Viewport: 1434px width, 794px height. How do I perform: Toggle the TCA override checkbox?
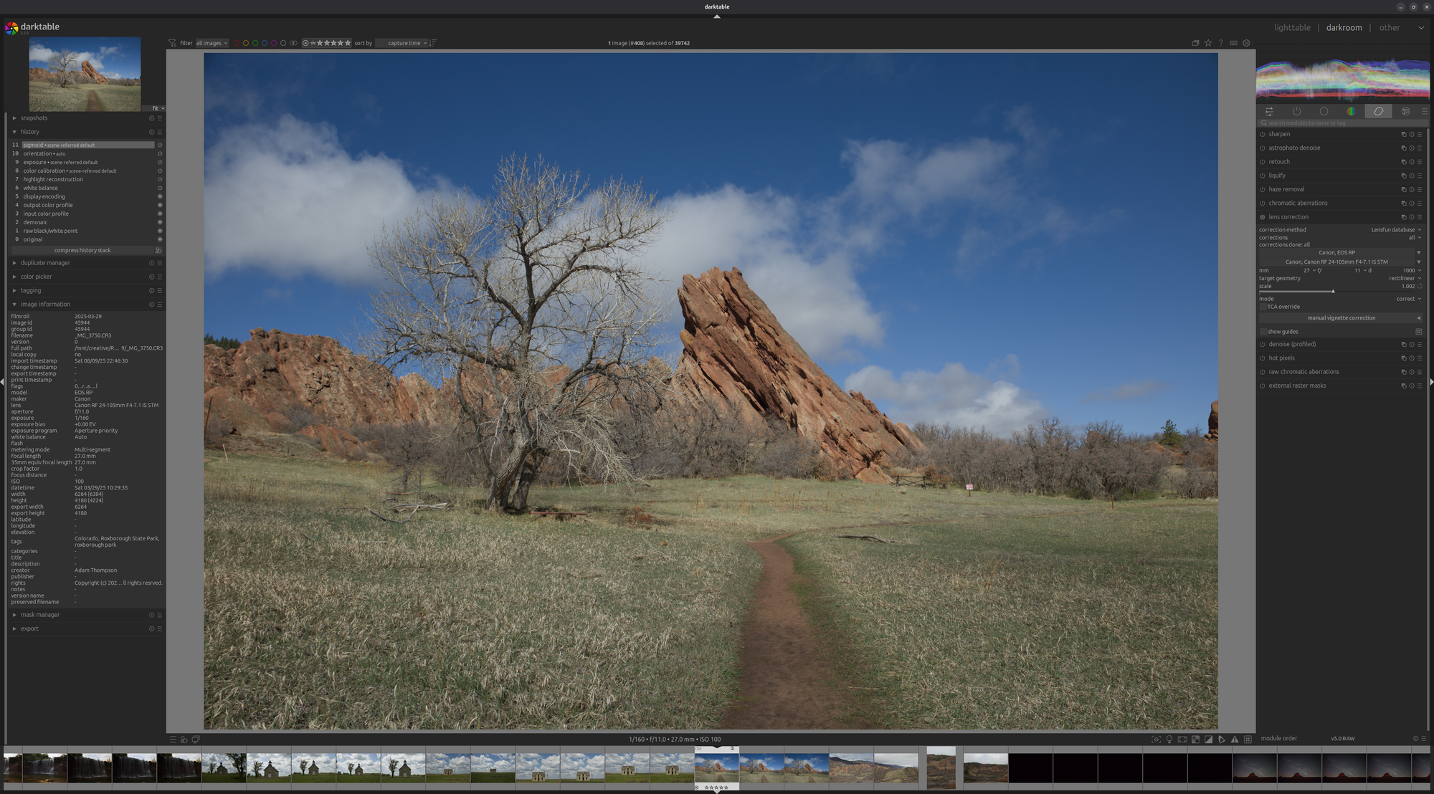pos(1263,307)
